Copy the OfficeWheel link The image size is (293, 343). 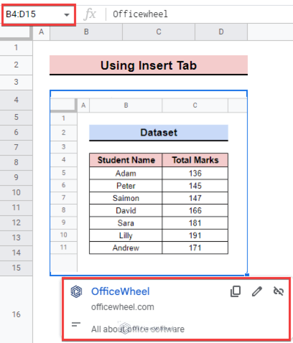(x=235, y=291)
